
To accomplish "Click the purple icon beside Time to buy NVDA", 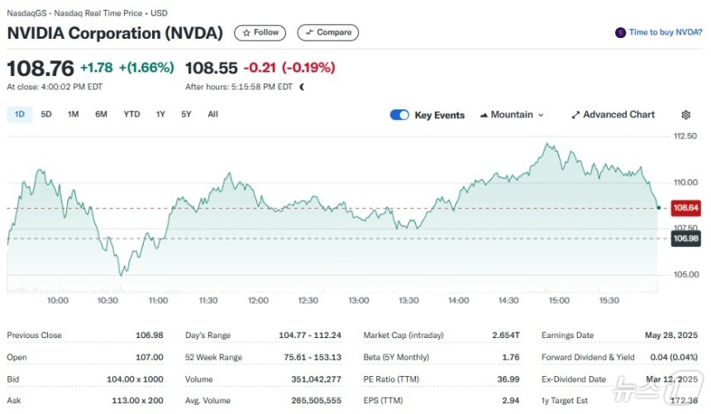I will click(x=620, y=33).
